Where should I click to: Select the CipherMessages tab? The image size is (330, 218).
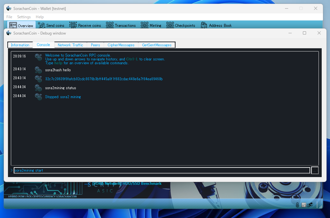click(x=121, y=45)
